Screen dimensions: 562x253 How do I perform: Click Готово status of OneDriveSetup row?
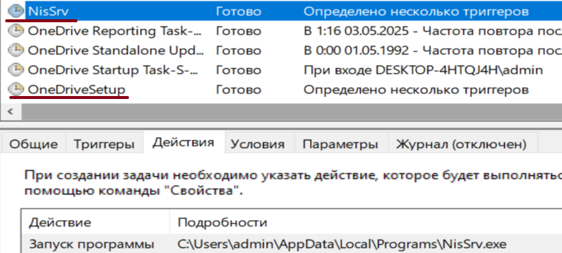click(239, 89)
